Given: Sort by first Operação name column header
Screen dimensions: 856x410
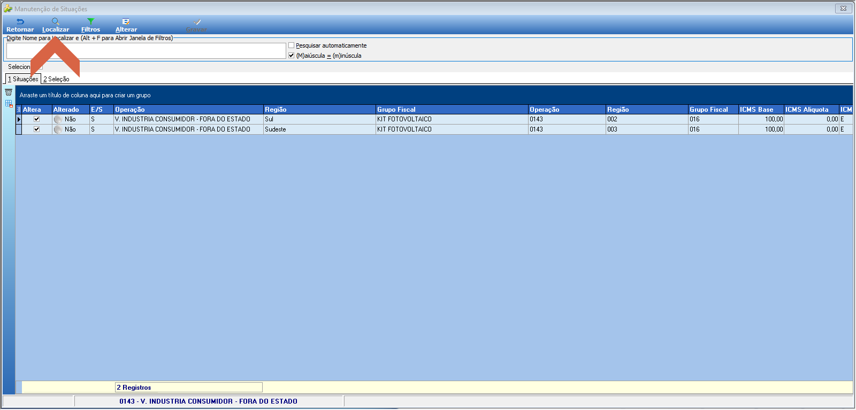Looking at the screenshot, I should (188, 110).
